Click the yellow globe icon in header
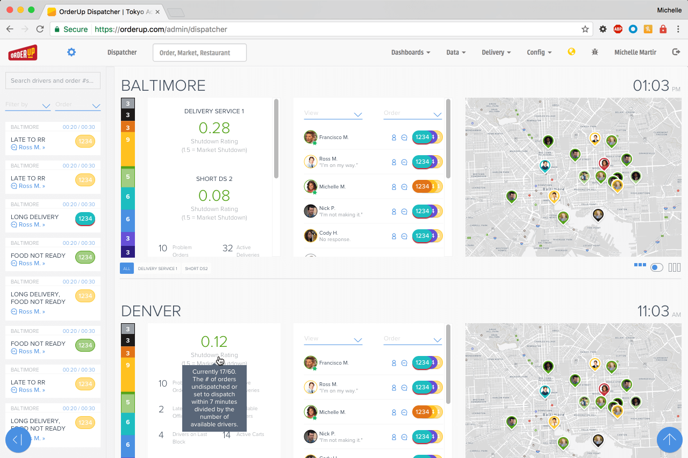This screenshot has width=688, height=458. 571,52
